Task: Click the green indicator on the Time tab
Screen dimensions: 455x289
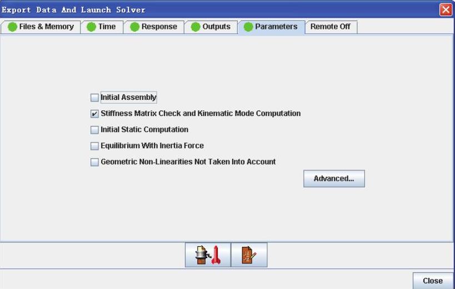Action: [x=91, y=27]
